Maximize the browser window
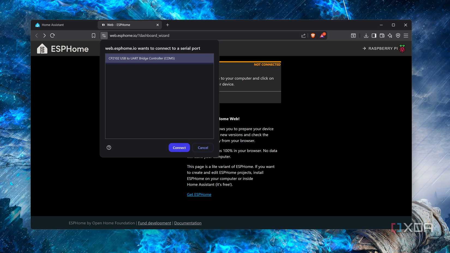The height and width of the screenshot is (253, 450). (x=393, y=25)
